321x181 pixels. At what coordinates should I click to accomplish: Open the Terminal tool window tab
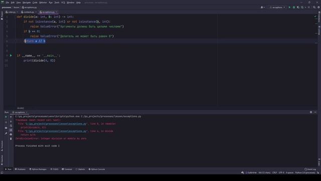[67, 169]
